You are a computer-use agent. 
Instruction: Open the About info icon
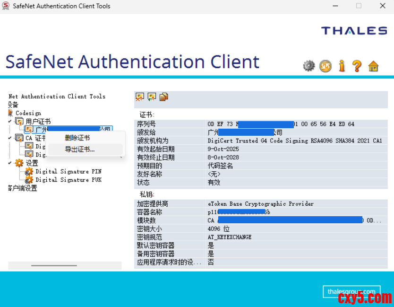(342, 66)
